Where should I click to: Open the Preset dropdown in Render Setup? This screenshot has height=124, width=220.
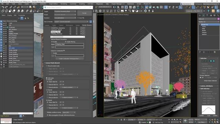(x=65, y=14)
